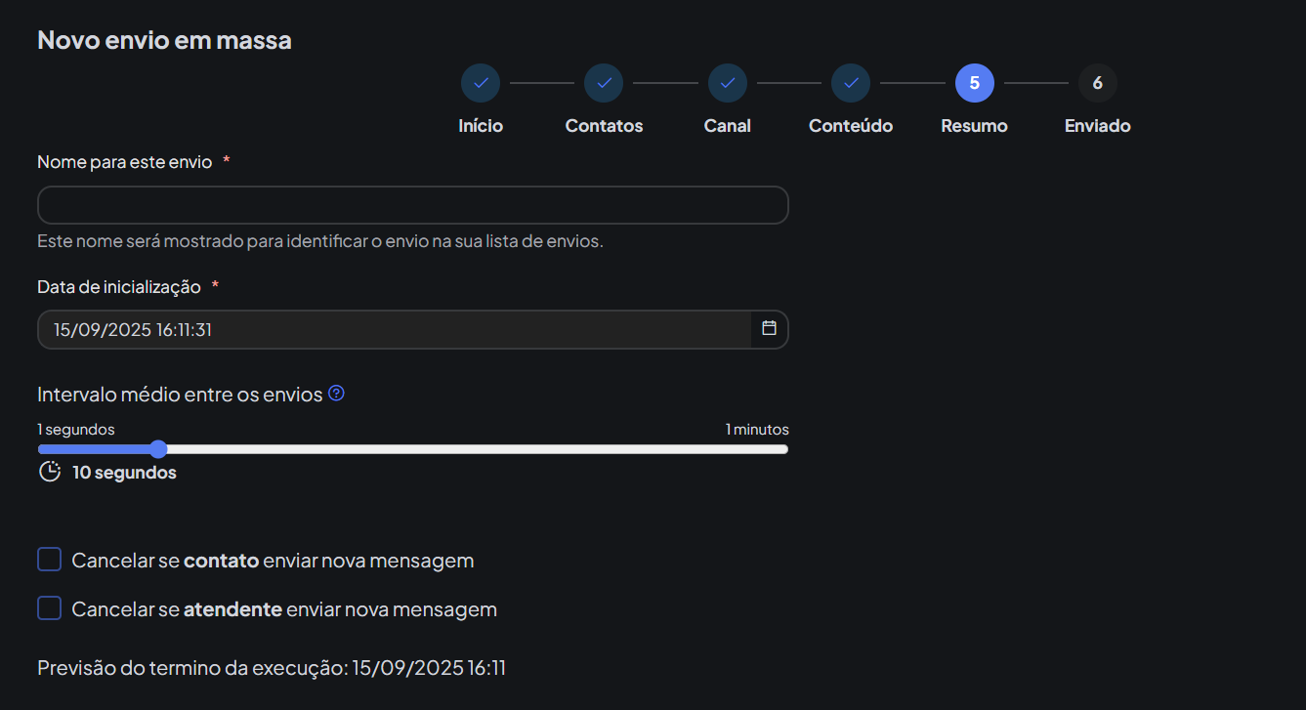Click the Data de inicialização text field

(x=391, y=330)
